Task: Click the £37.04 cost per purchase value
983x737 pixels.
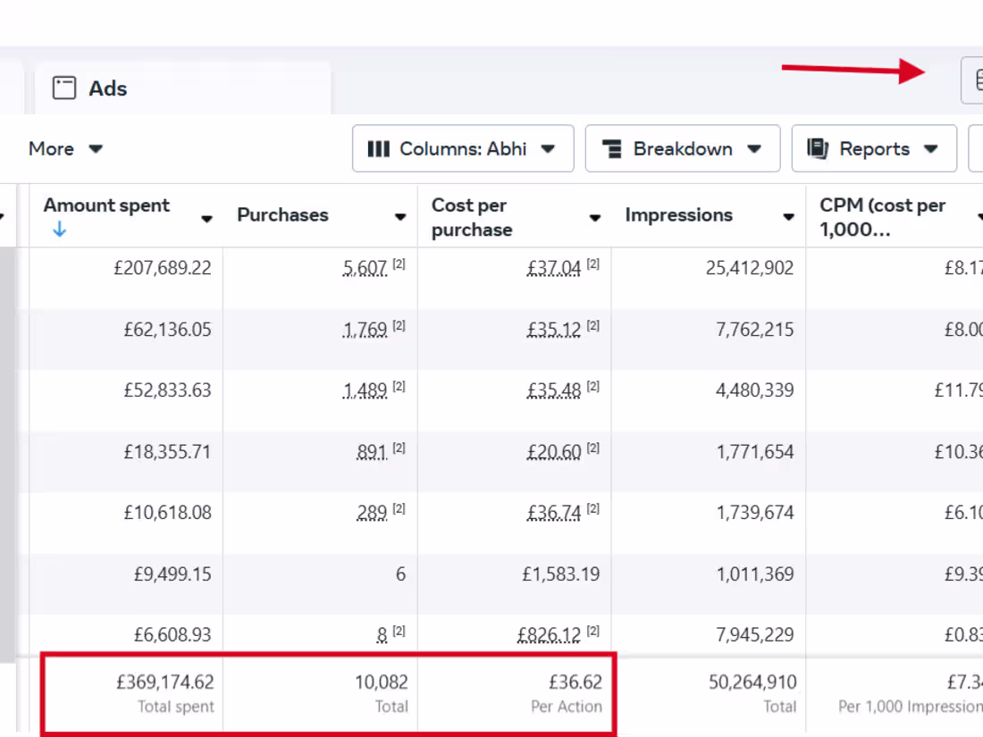Action: click(554, 268)
